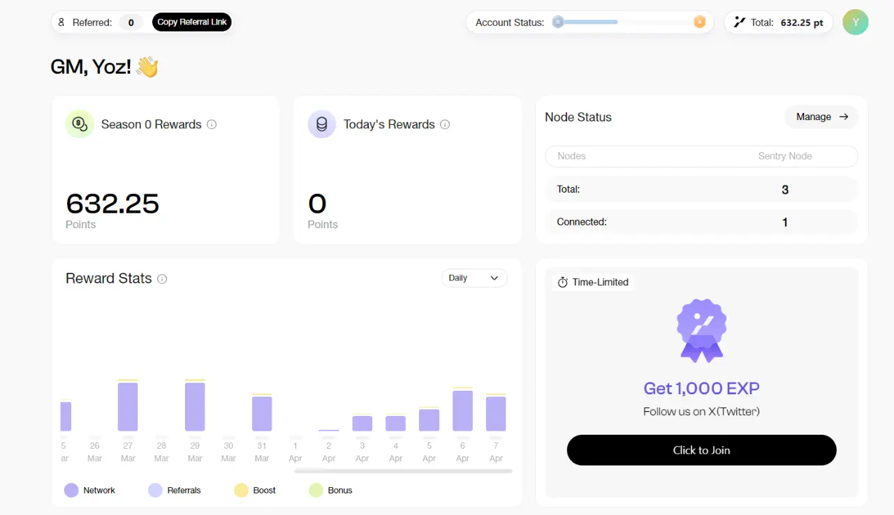894x515 pixels.
Task: Click the referred count 0 badge
Action: (131, 22)
